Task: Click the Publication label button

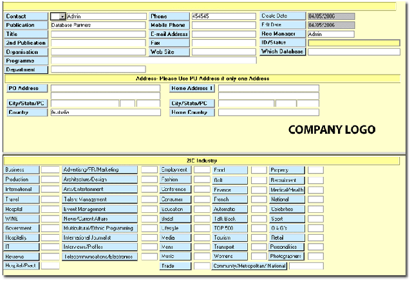Action: point(26,25)
